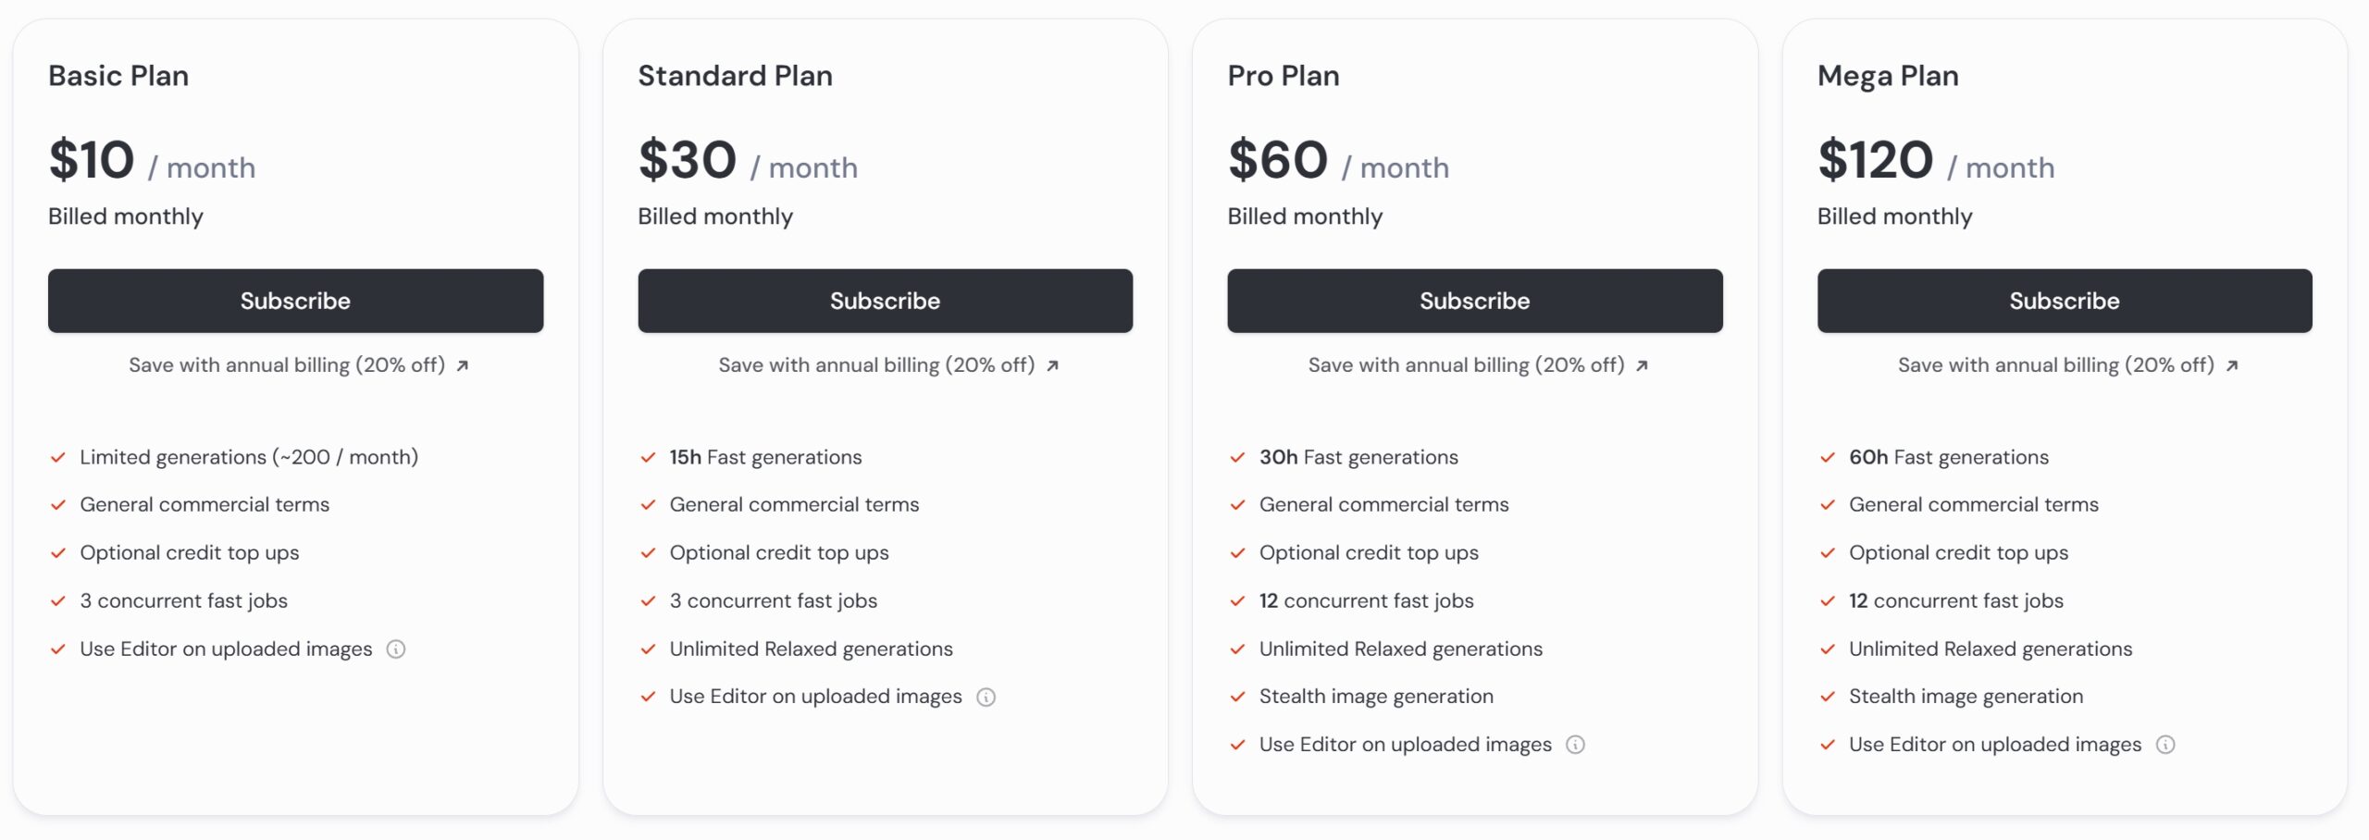Click arrow icon next to Mega annual billing
This screenshot has width=2369, height=840.
point(2232,366)
